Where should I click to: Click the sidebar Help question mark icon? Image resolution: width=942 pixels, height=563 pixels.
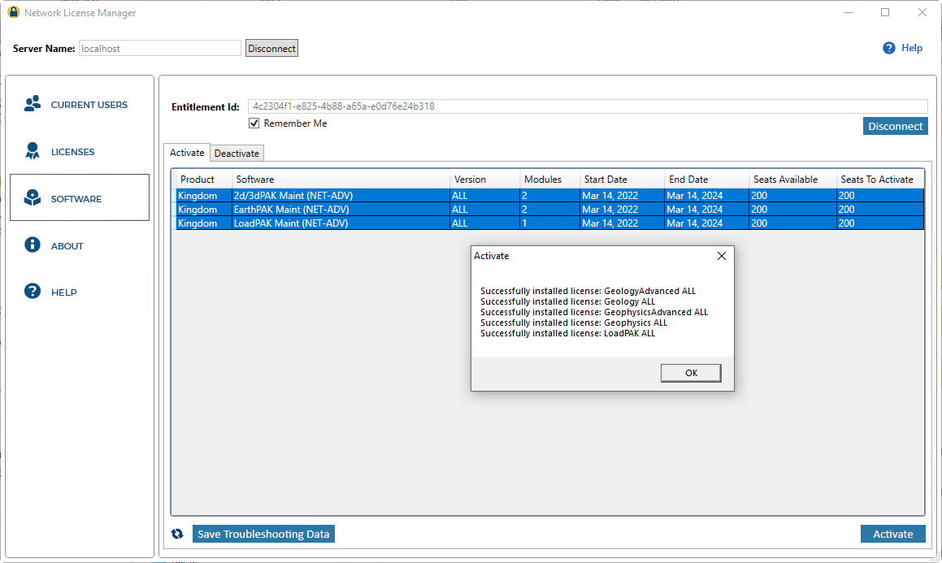[x=33, y=291]
